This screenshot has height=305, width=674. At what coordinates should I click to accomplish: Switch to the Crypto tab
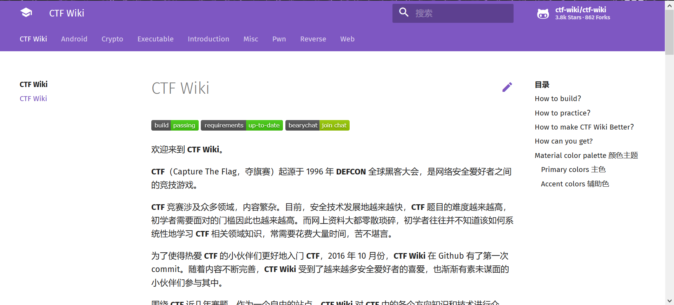click(x=112, y=39)
